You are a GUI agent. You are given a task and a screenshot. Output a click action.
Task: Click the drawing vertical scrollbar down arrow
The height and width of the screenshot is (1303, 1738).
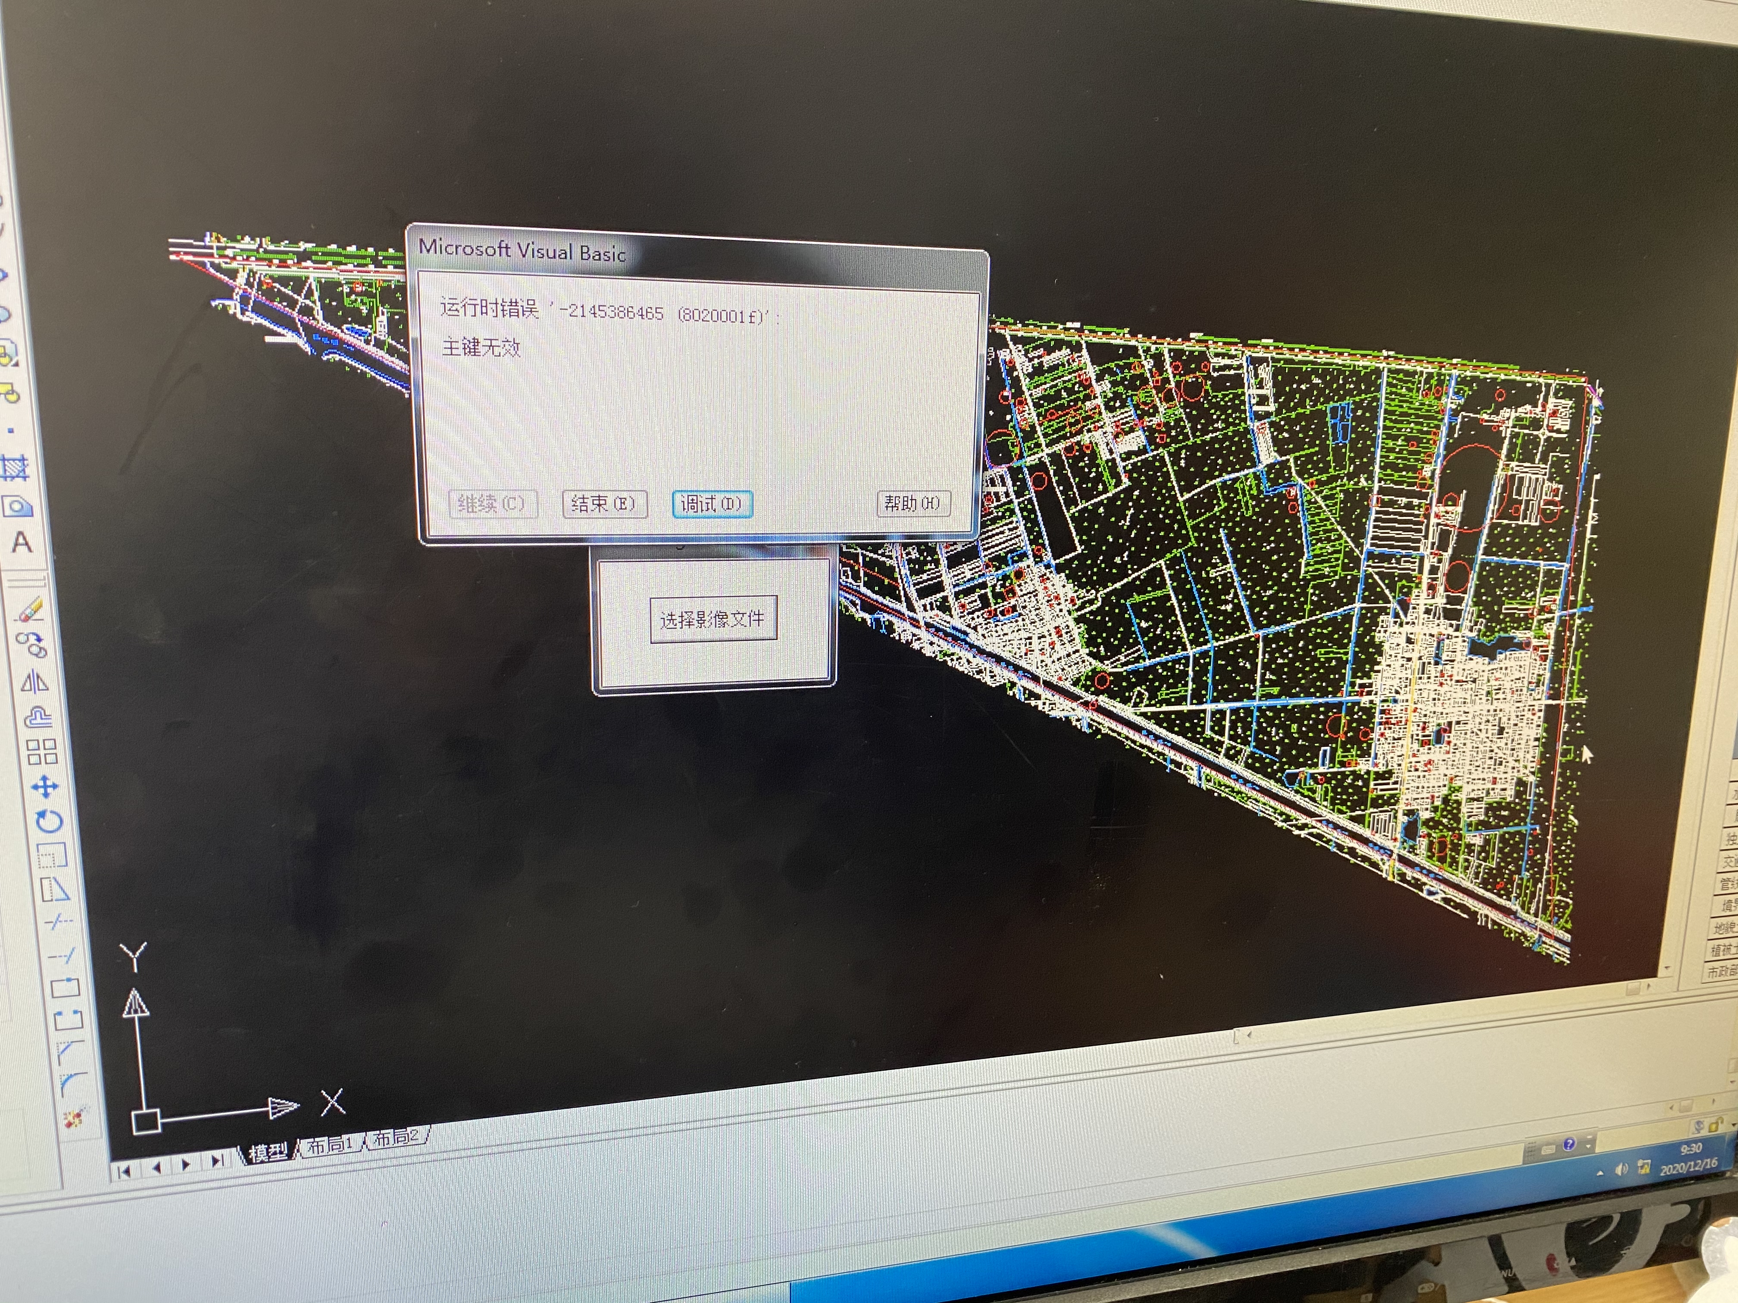[x=1666, y=968]
